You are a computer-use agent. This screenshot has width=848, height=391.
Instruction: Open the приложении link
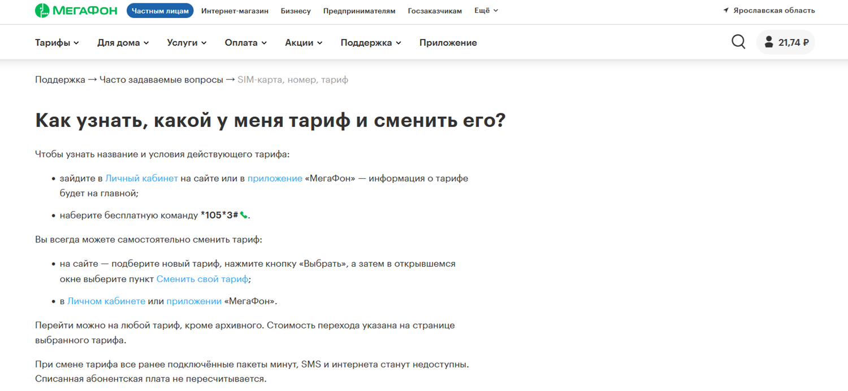[x=194, y=301]
